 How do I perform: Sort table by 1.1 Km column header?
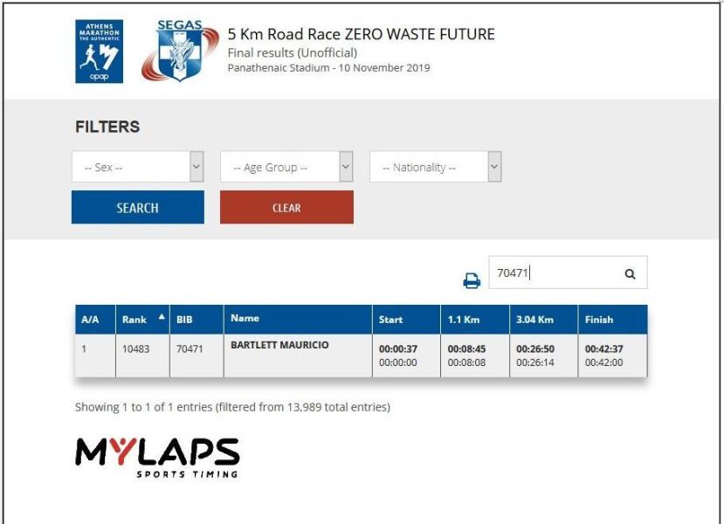click(475, 320)
